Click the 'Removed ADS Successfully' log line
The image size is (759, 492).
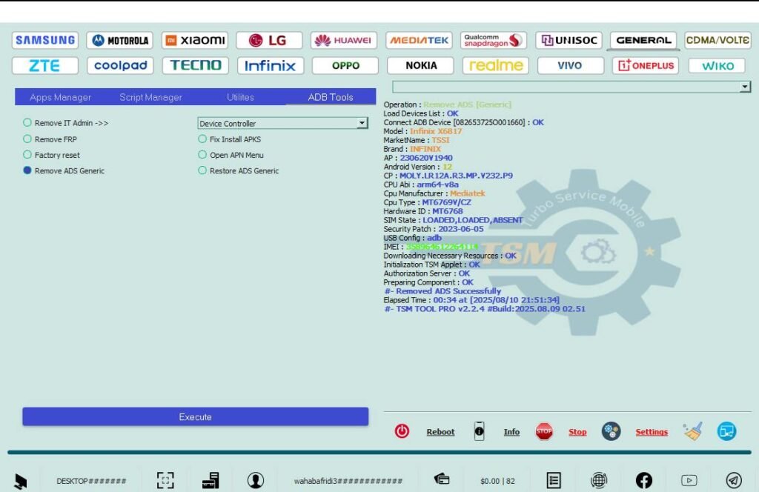[443, 290]
